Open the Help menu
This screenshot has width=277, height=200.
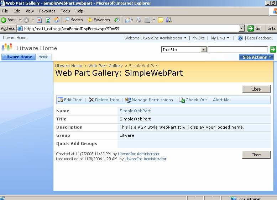[x=79, y=11]
